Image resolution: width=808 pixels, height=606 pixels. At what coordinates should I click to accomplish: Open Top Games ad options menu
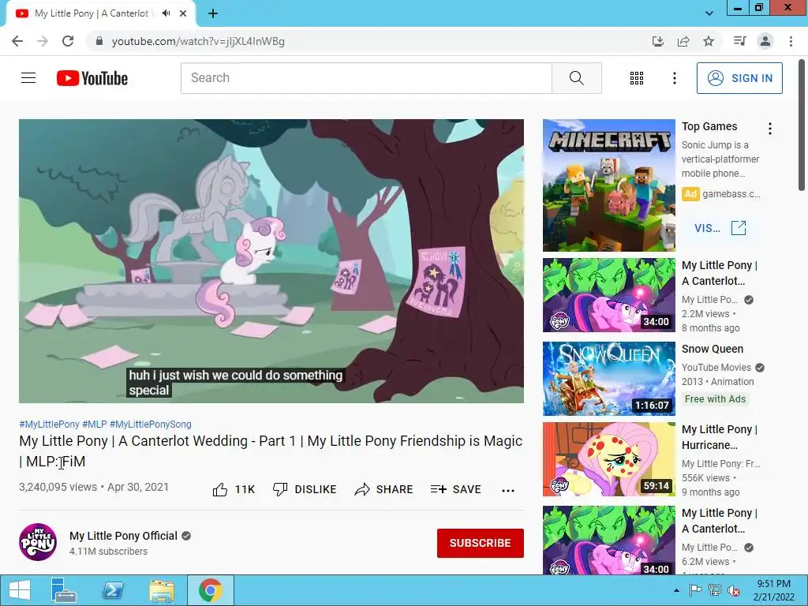click(770, 129)
